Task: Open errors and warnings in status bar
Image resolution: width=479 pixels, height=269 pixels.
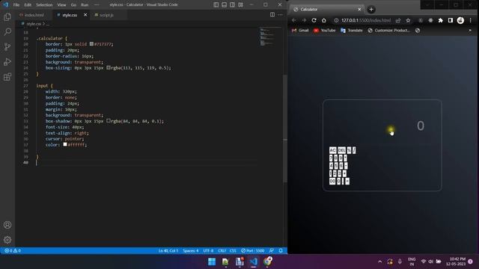Action: coord(13,251)
